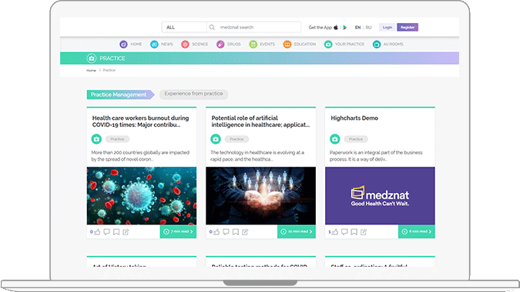Click the Science nav icon
Screen dimensions: 520x292
[x=185, y=44]
